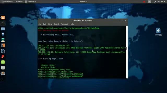
Task: Click the AriDangerousWomanAZ link
Action: (x=60, y=74)
